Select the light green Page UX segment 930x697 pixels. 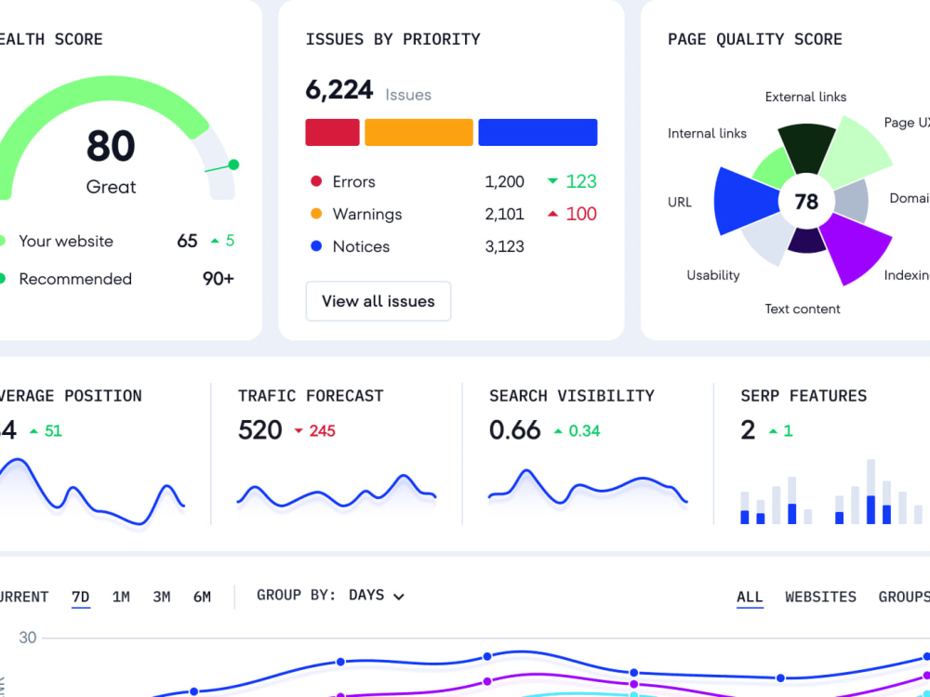click(856, 153)
